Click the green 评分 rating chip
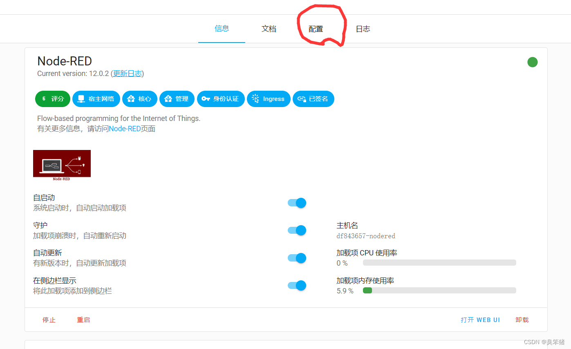571x349 pixels. point(53,99)
